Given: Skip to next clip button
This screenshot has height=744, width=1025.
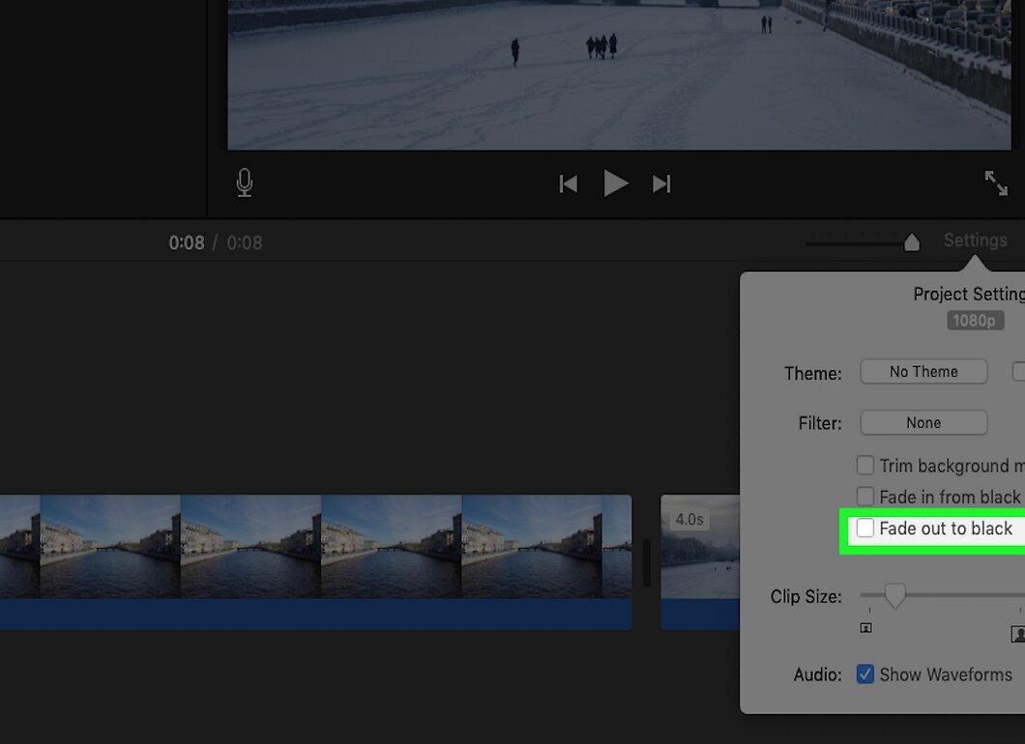Looking at the screenshot, I should coord(661,185).
